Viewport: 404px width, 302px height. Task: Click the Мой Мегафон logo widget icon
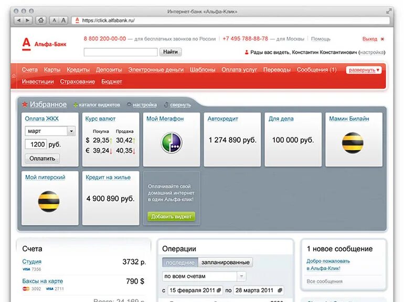pos(172,142)
